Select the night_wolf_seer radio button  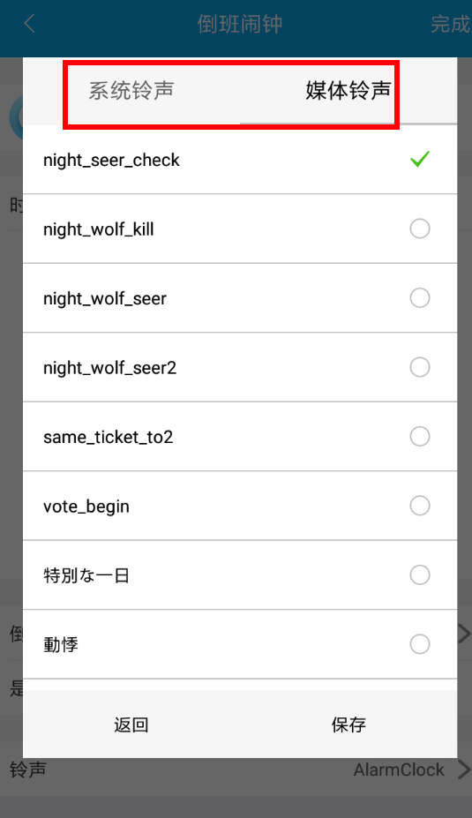coord(420,298)
